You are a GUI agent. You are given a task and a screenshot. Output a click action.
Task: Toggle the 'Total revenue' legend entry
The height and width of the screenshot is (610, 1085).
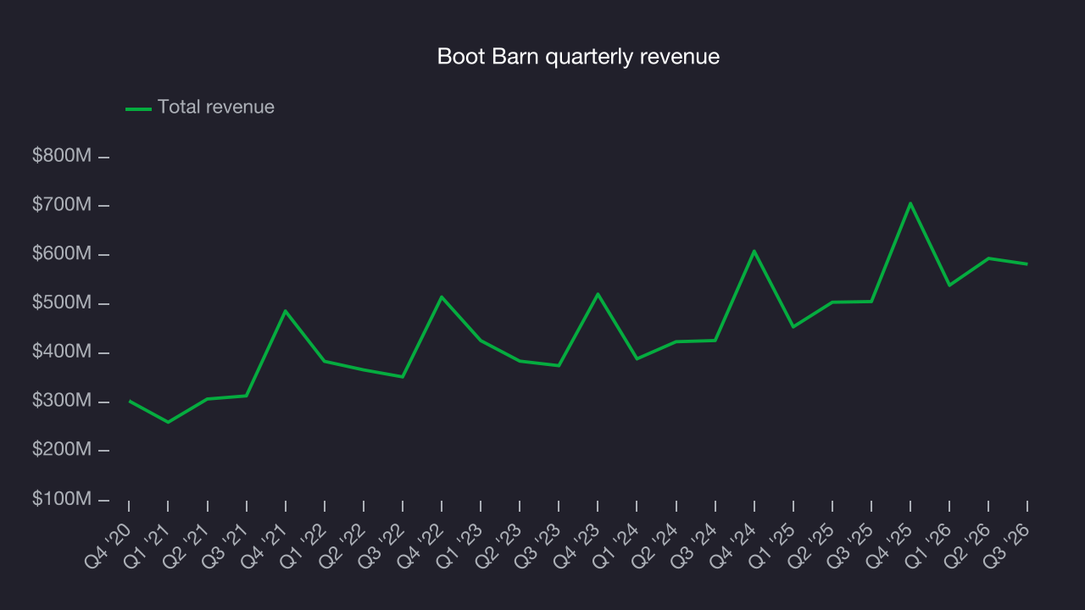pyautogui.click(x=200, y=108)
